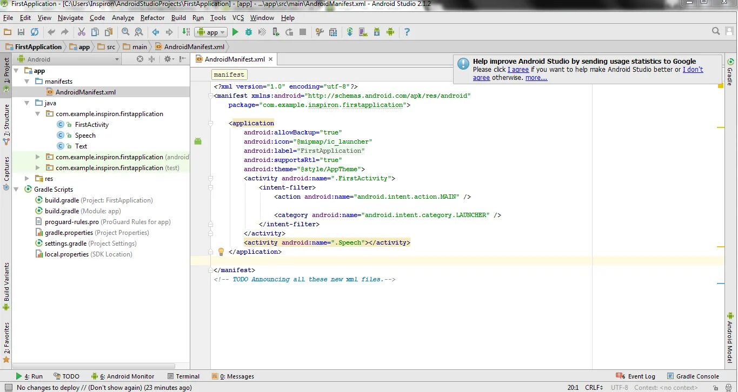Click the Stop square icon
Screen dimensions: 738x392
point(303,32)
